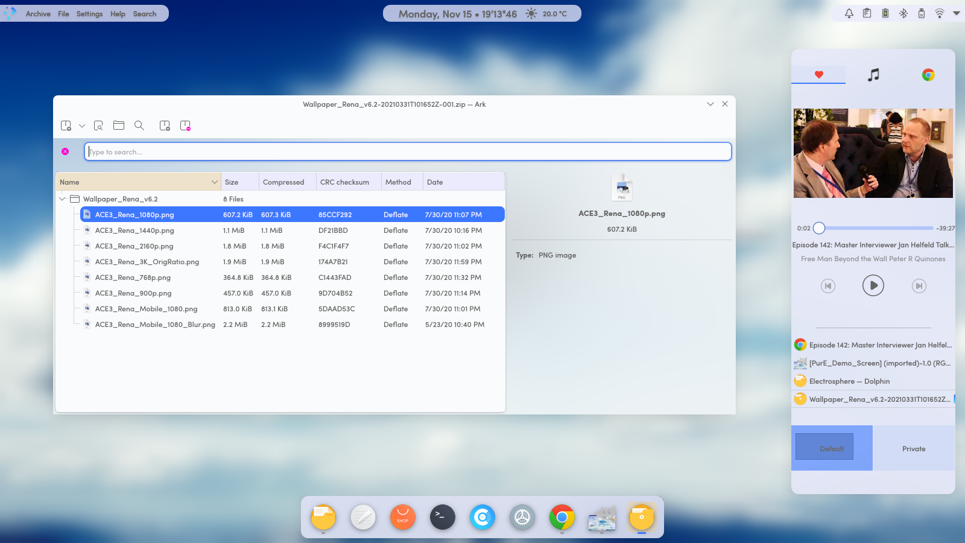Select the Private activity

(x=914, y=448)
